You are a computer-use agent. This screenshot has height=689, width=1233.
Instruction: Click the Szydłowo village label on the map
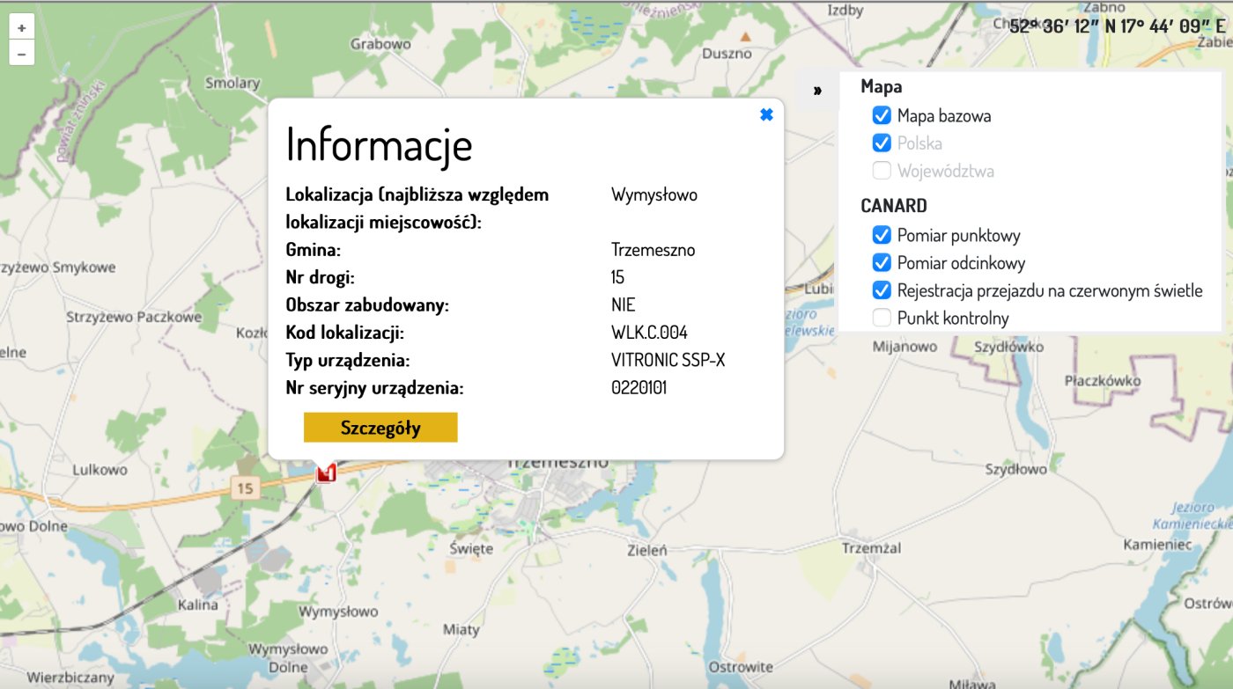coord(1015,469)
